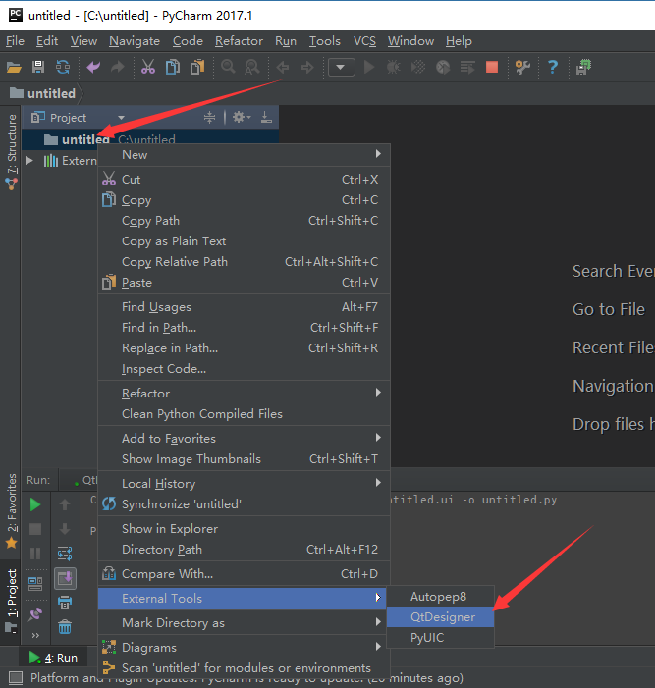Click the Replace toolbar icon
Image resolution: width=655 pixels, height=688 pixels.
(x=252, y=67)
